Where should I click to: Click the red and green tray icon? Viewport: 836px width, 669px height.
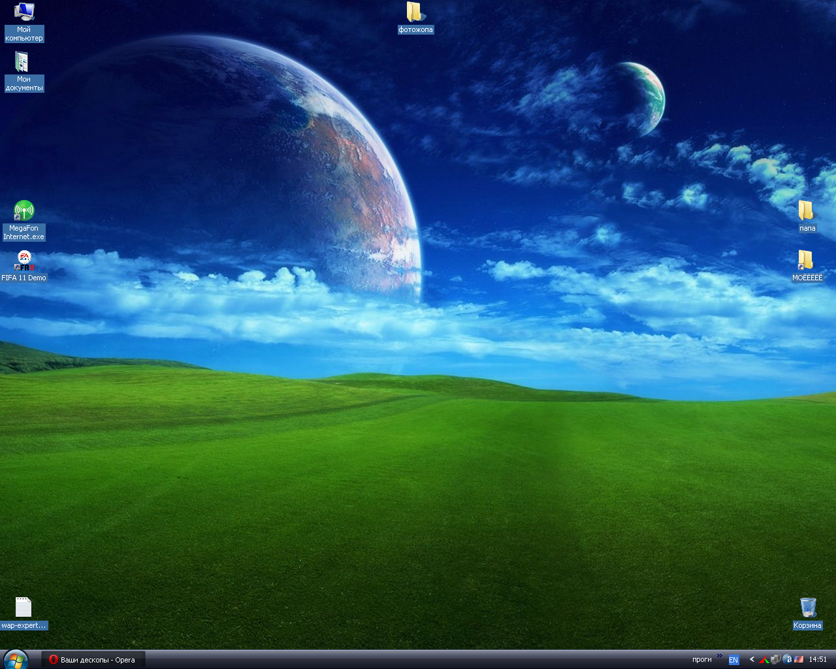coord(764,660)
